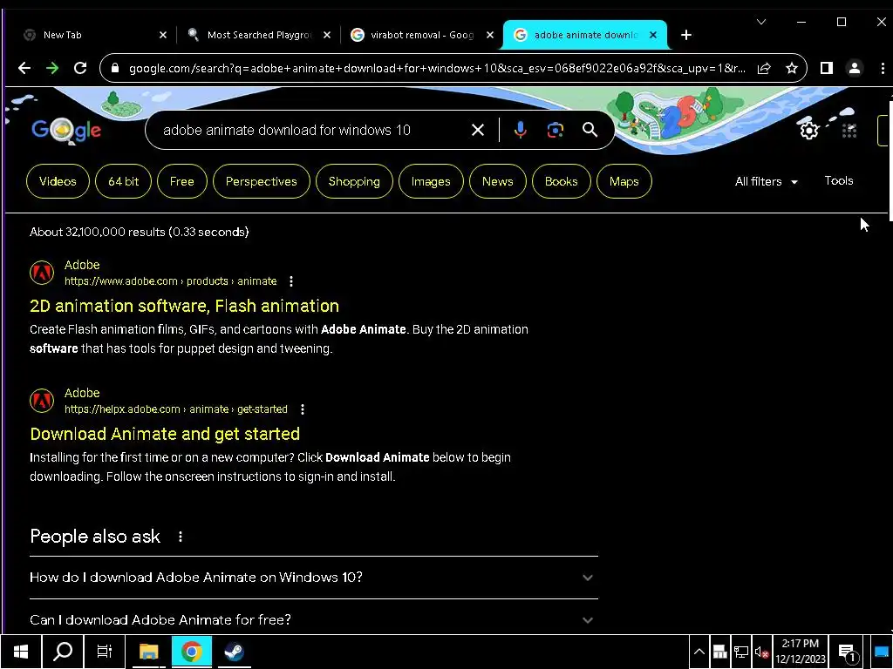This screenshot has width=893, height=669.
Task: Open 'Download Animate and get started' result
Action: tap(165, 434)
